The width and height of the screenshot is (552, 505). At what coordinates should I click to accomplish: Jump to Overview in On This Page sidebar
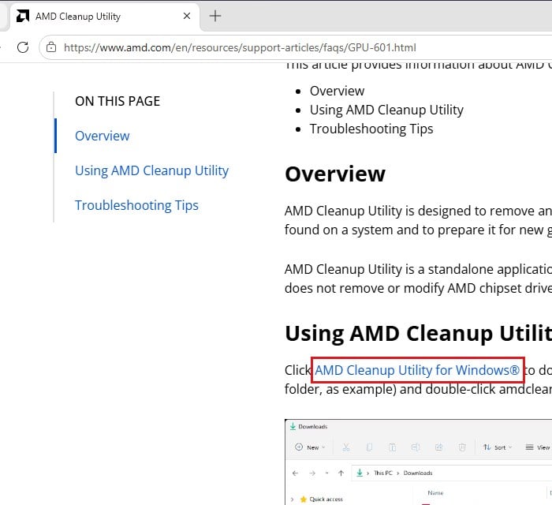point(102,136)
